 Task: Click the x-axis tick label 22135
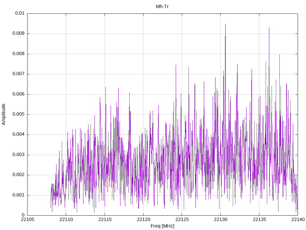(x=259, y=220)
